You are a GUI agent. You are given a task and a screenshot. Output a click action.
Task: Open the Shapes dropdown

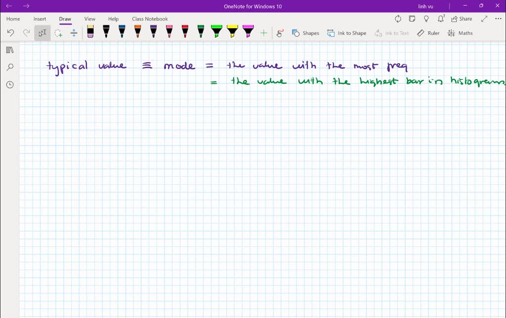tap(305, 33)
